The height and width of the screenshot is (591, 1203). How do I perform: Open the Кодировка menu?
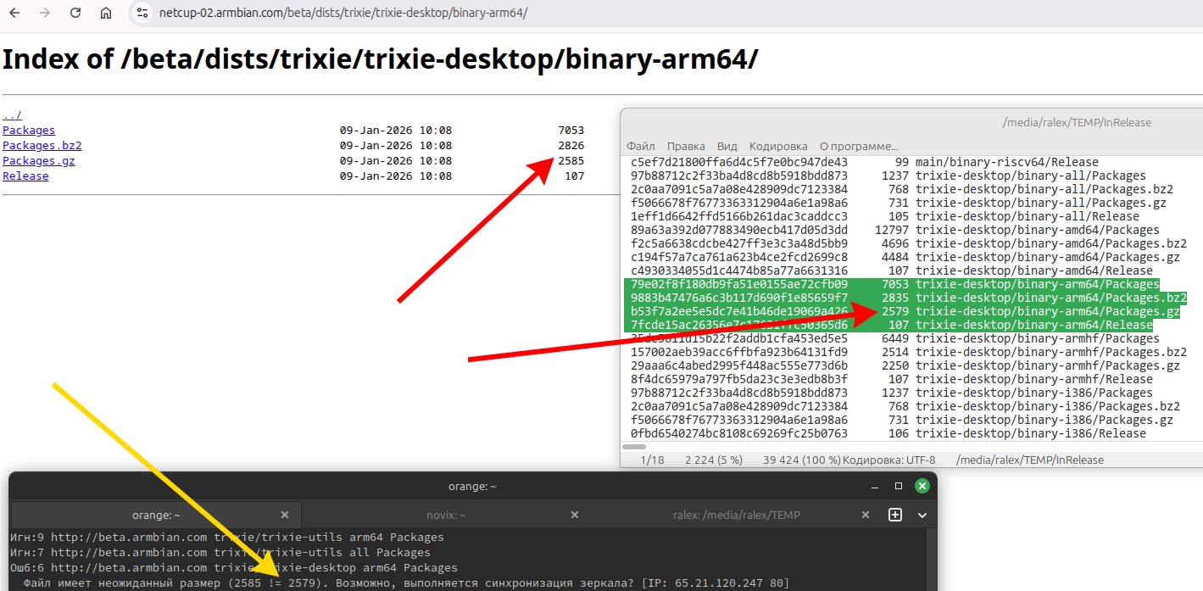click(x=778, y=146)
